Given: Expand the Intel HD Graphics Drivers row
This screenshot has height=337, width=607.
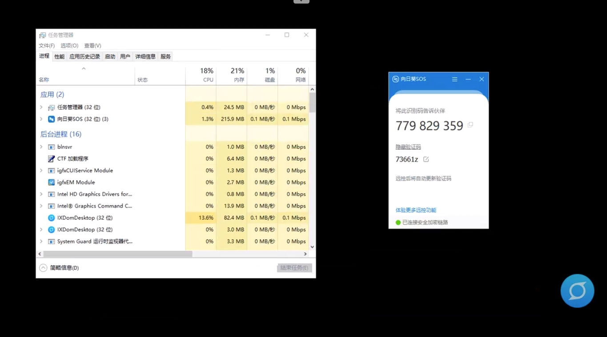Looking at the screenshot, I should (x=41, y=194).
